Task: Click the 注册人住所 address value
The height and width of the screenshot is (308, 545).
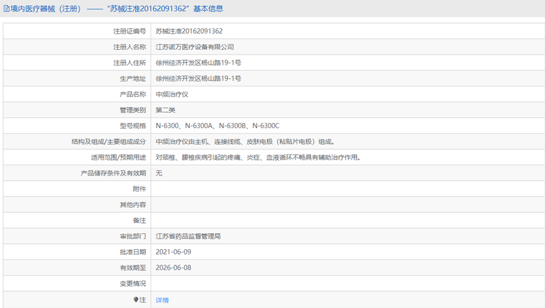Action: click(198, 63)
